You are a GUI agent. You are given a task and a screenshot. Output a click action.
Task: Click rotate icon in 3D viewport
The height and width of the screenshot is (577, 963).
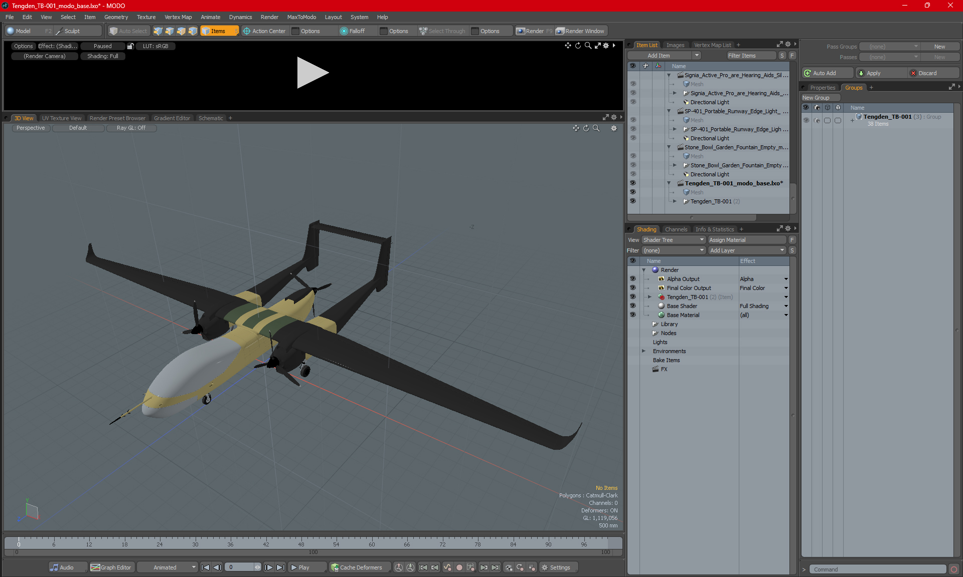tap(586, 128)
